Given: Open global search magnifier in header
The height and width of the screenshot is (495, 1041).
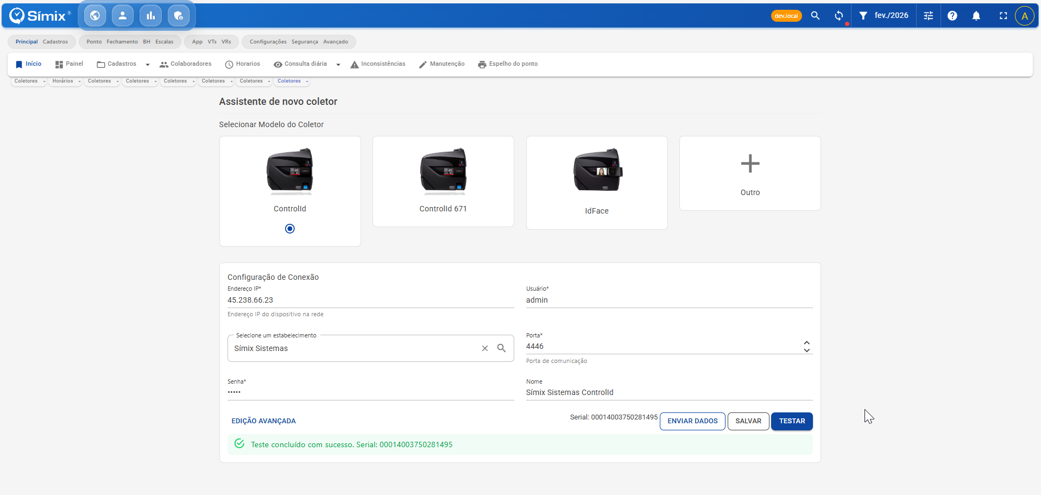Looking at the screenshot, I should point(815,16).
